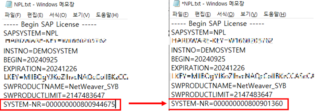Image resolution: width=317 pixels, height=111 pixels.
Task: Click Notepad icon in left NPL.txt window title
Action: [x=8, y=4]
